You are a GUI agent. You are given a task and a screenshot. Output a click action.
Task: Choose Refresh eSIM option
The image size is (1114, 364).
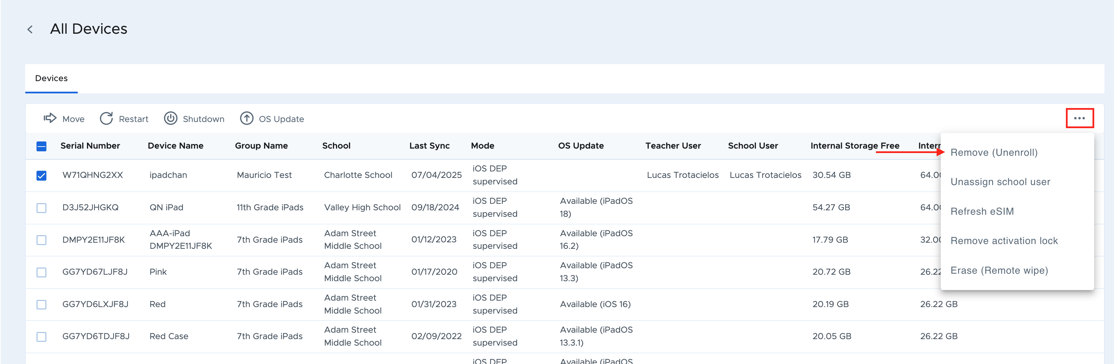(x=982, y=211)
